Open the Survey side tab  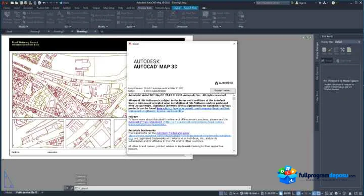coord(317,119)
